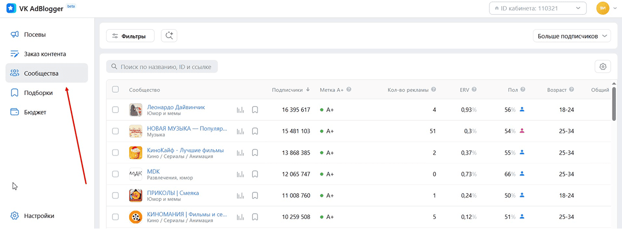Click the vertical table scrollbar
622x229 pixels.
click(x=613, y=103)
